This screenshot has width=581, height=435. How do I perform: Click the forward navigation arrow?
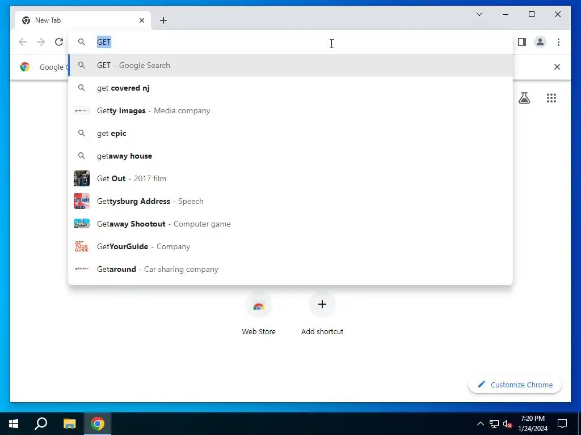(x=41, y=42)
